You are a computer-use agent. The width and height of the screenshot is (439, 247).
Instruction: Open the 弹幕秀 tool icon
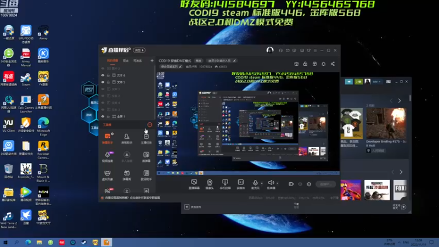coord(127,175)
